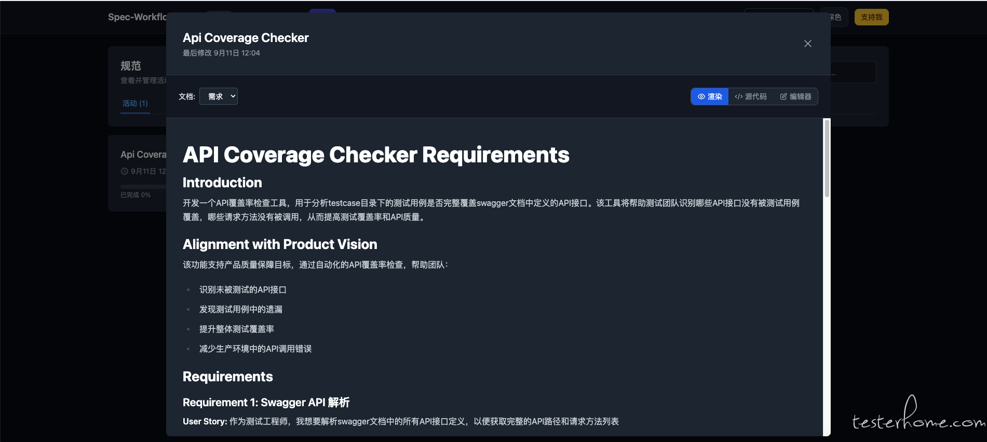Image resolution: width=987 pixels, height=442 pixels.
Task: Open the editor via pencil icon
Action: pos(783,96)
